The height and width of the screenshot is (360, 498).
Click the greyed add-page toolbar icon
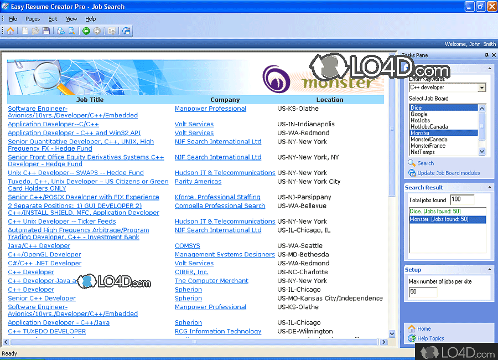112,31
